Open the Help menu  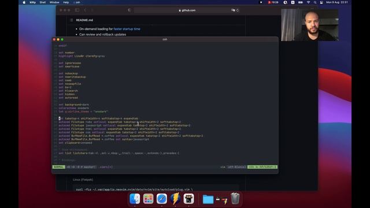click(66, 2)
